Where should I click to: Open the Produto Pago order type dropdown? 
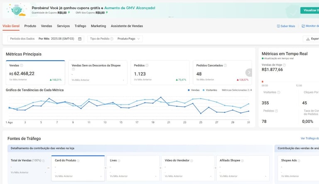click(x=129, y=39)
